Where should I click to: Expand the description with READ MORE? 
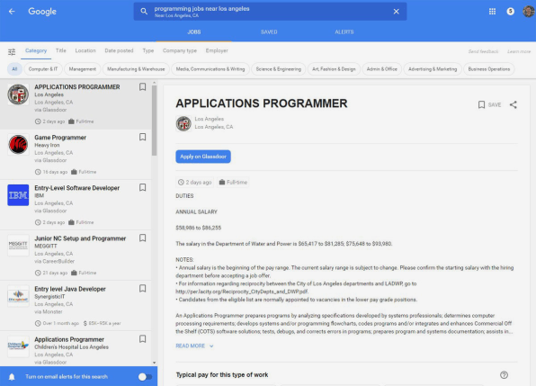coord(194,346)
